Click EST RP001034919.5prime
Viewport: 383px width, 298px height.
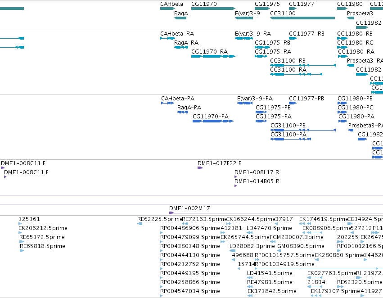(319, 269)
